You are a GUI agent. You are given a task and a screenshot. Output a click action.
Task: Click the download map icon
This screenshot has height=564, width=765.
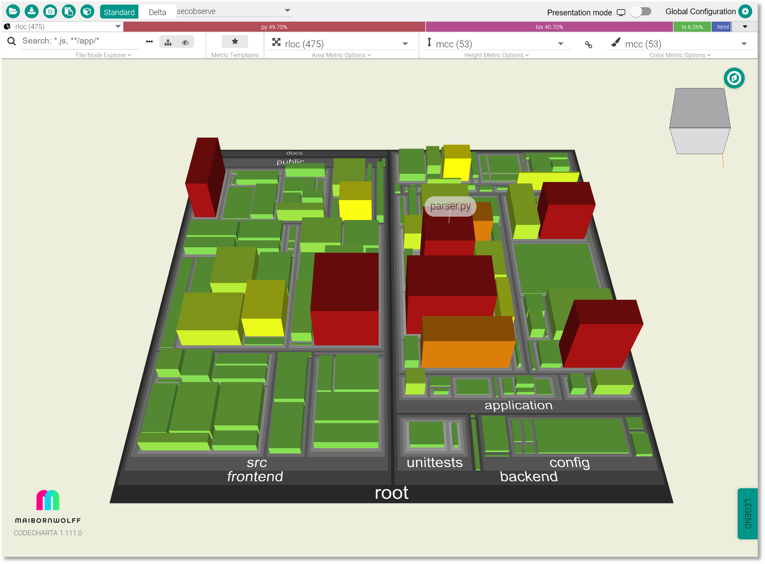(x=31, y=12)
